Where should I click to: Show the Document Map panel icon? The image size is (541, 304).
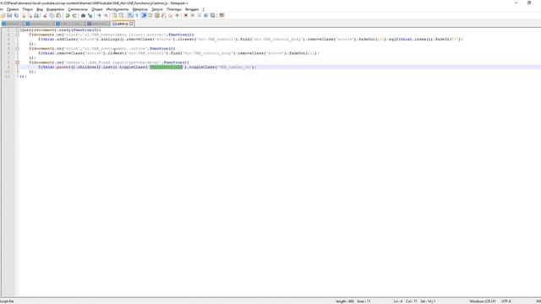[157, 15]
